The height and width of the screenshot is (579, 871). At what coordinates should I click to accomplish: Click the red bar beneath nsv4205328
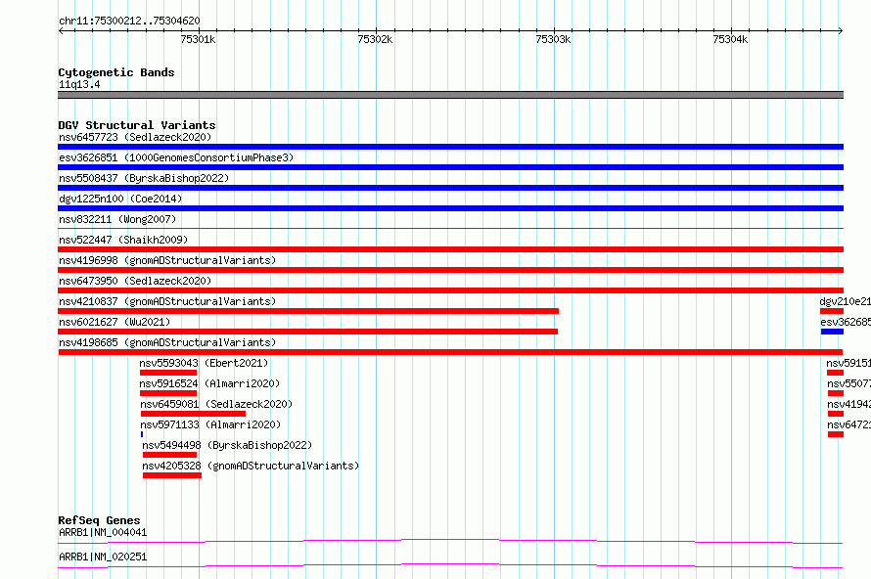pos(171,475)
